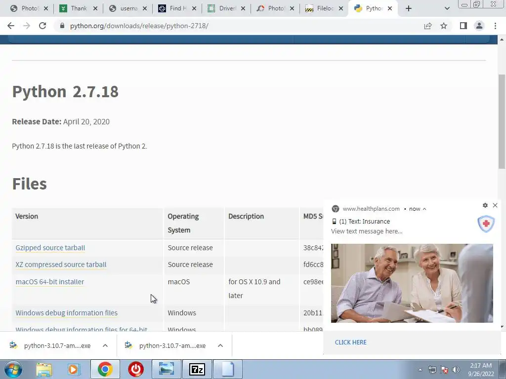Open the side panel icon
The width and height of the screenshot is (506, 379).
[x=464, y=26]
